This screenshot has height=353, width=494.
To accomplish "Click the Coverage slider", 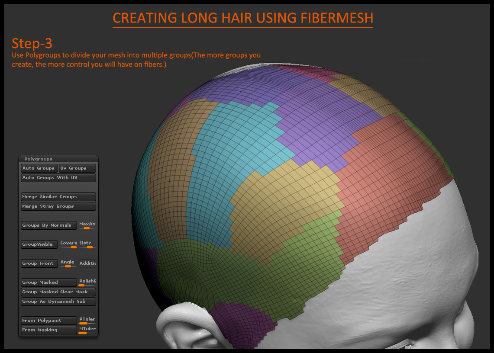I will tap(68, 244).
